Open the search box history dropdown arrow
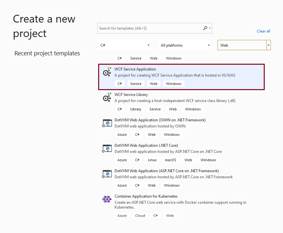 pyautogui.click(x=209, y=28)
